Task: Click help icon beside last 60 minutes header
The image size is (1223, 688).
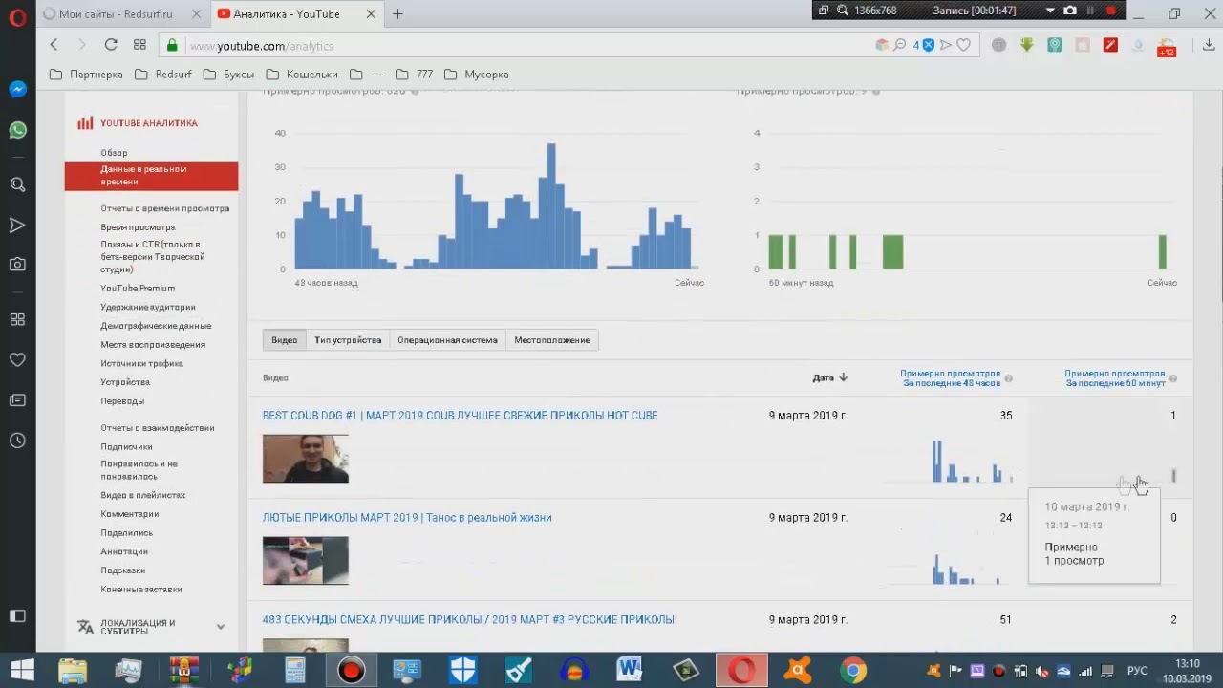Action: 1172,378
